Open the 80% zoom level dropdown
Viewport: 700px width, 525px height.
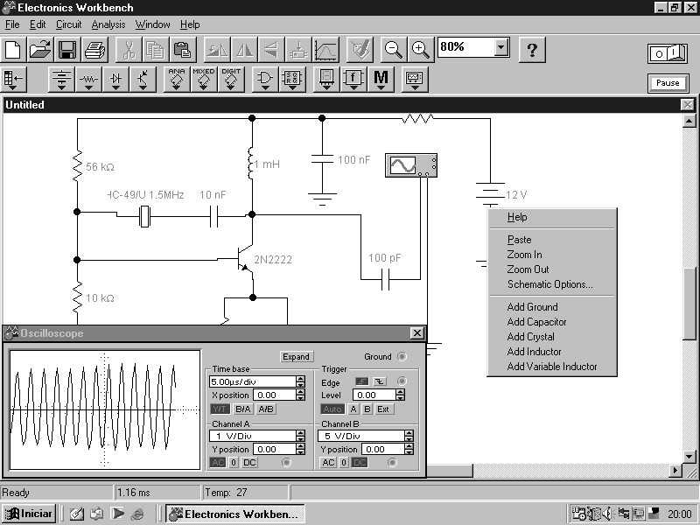coord(501,47)
